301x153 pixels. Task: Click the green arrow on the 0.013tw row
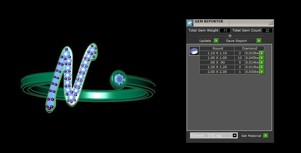262,67
